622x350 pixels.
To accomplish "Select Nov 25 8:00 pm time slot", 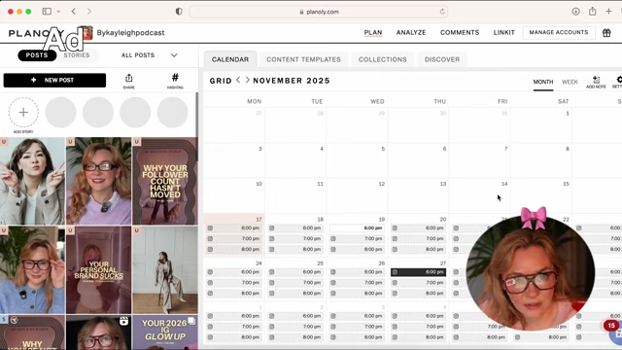I will pyautogui.click(x=295, y=294).
